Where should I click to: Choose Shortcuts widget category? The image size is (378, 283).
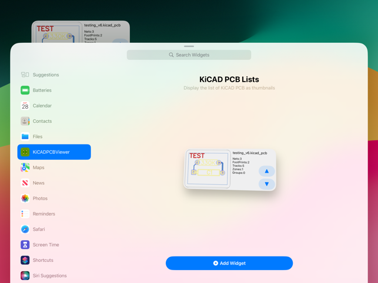tap(54, 260)
